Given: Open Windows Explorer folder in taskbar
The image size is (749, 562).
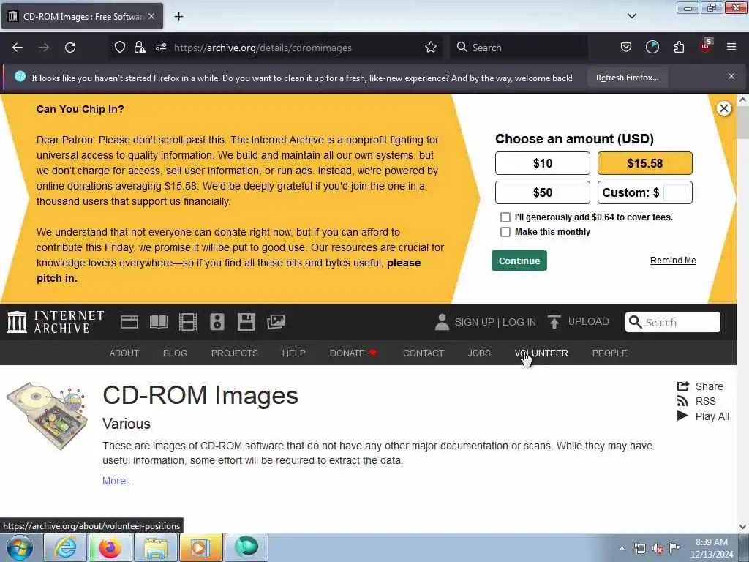Looking at the screenshot, I should point(156,547).
